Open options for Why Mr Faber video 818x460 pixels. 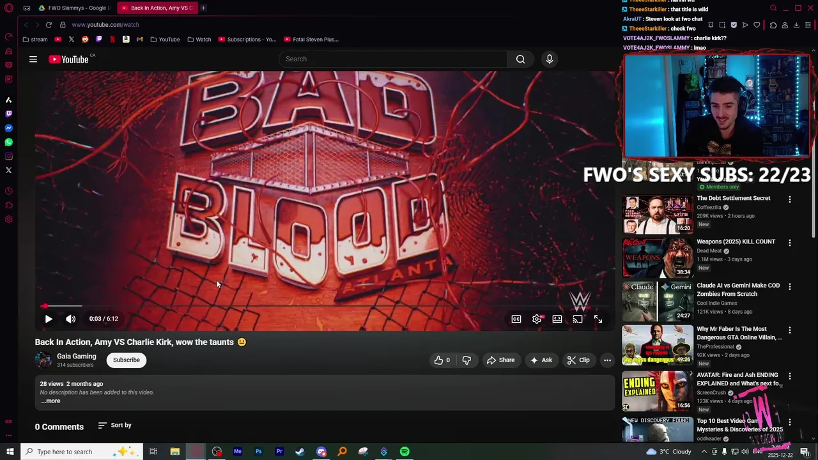coord(790,330)
